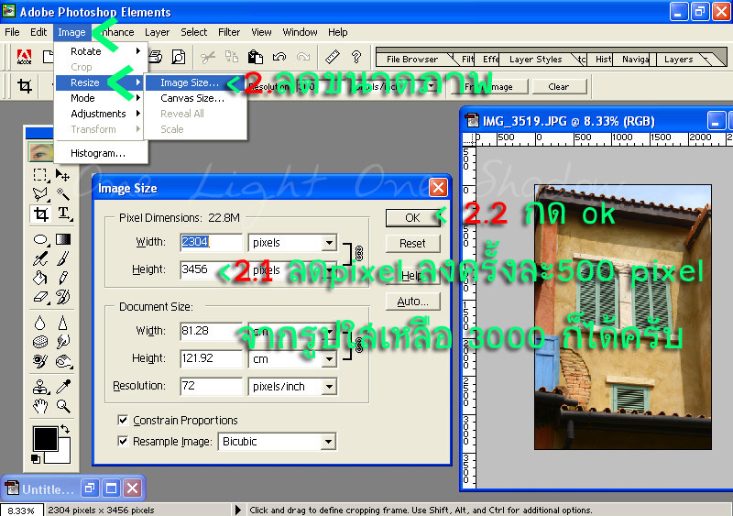Click the status bar info arrow

(x=238, y=510)
